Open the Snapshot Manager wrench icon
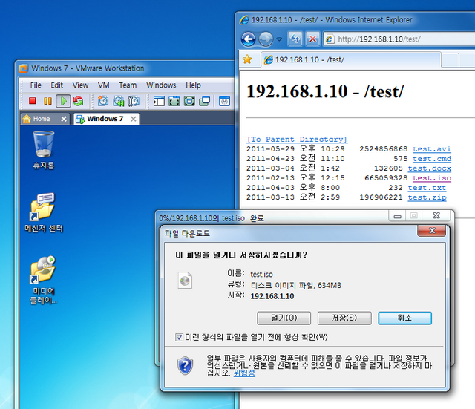Image resolution: width=475 pixels, height=409 pixels. pos(134,101)
